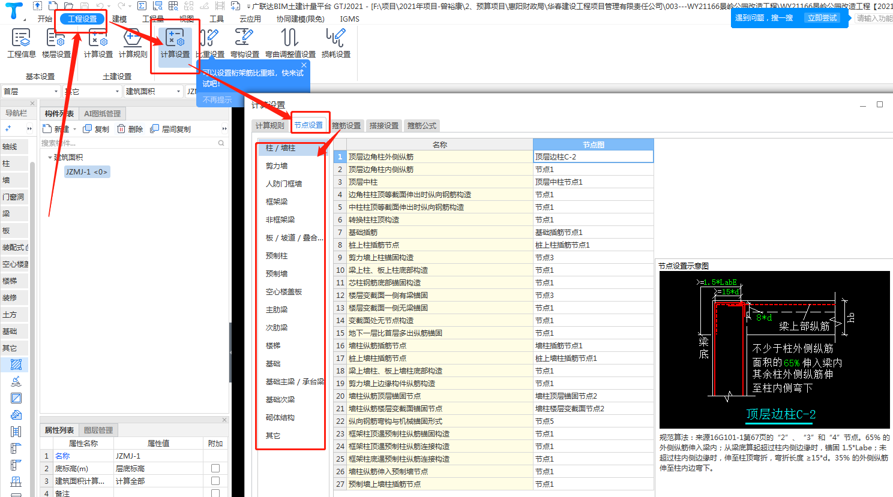The width and height of the screenshot is (893, 497).
Task: Click the 顶层边柱C-2 node cell
Action: tap(593, 156)
